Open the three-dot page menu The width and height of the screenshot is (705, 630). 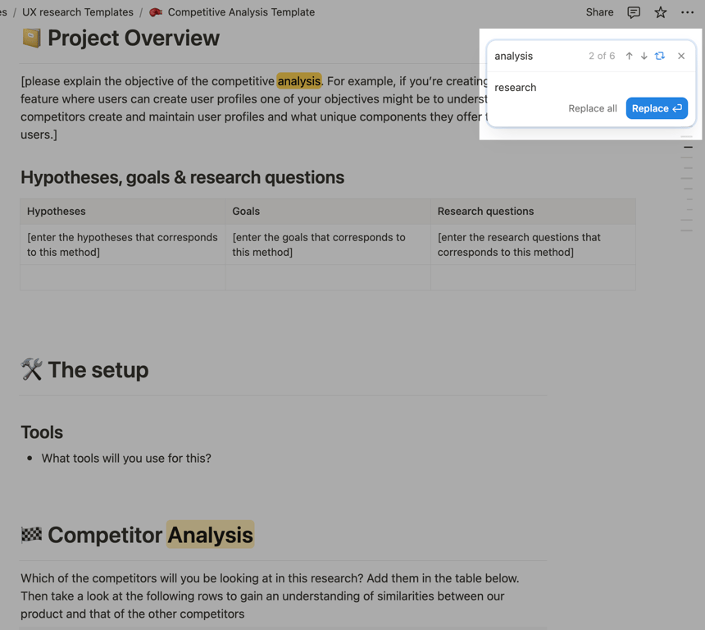tap(688, 12)
